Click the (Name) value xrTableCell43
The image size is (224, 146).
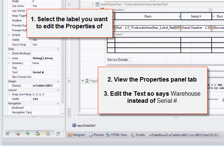click(46, 86)
